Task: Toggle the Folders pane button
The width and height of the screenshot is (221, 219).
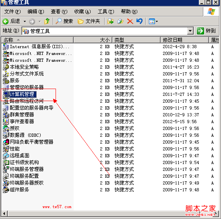Action: pos(89,21)
